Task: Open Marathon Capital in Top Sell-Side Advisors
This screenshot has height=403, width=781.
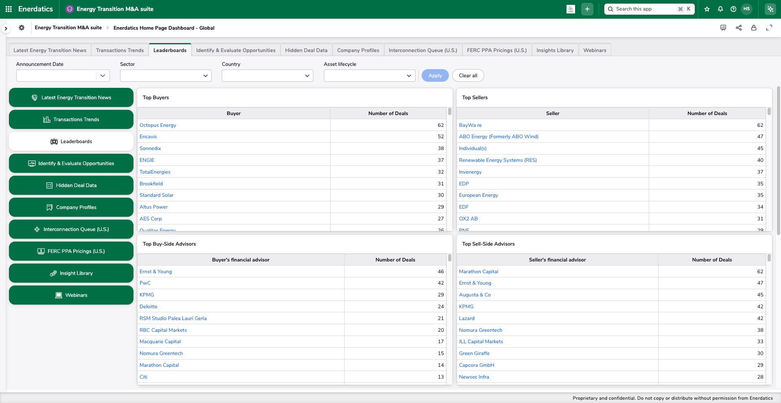Action: (479, 272)
